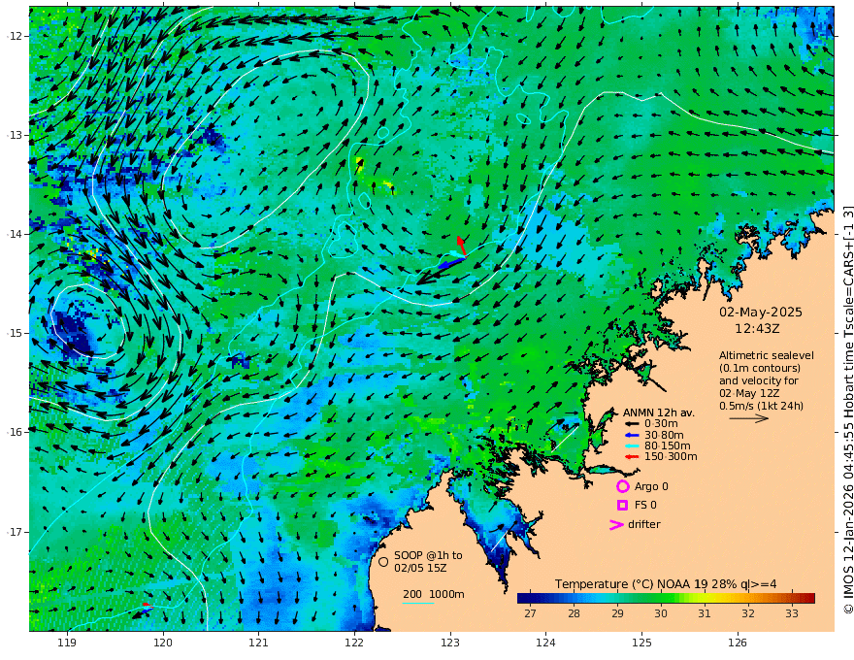Click longitude axis label 119
This screenshot has height=660, width=854.
coord(68,643)
